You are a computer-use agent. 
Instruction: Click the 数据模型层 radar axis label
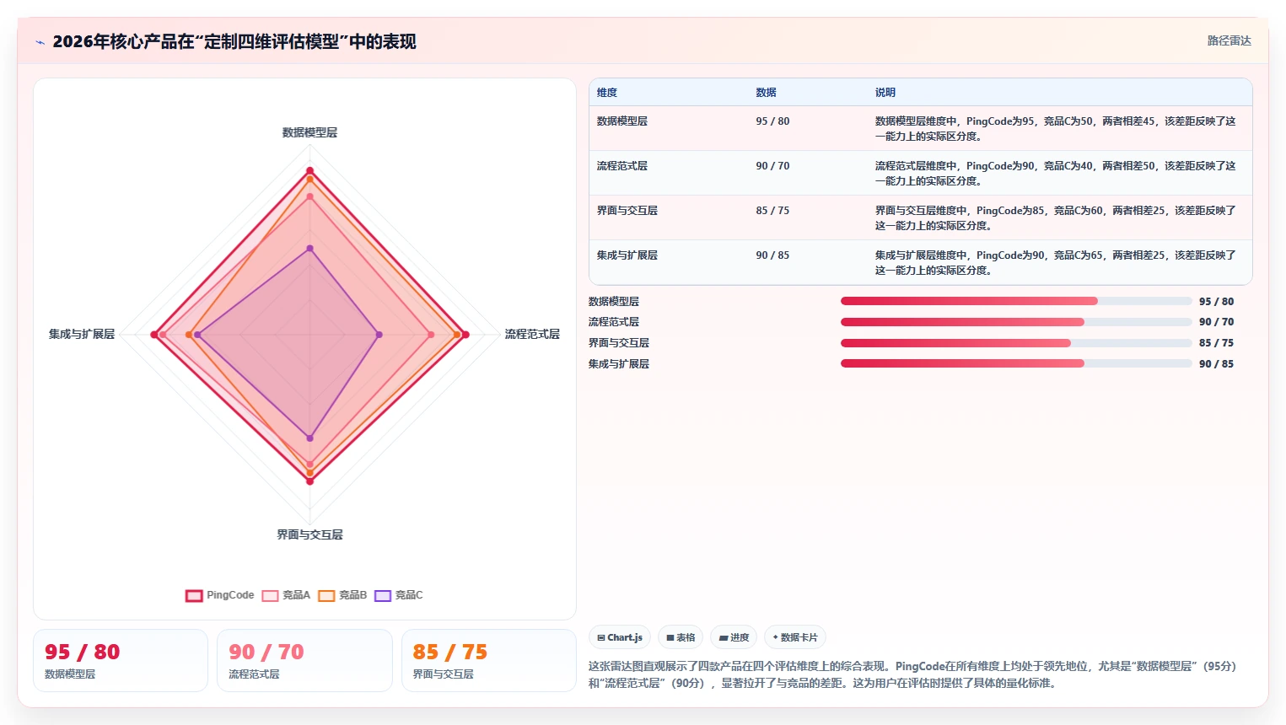click(x=309, y=132)
